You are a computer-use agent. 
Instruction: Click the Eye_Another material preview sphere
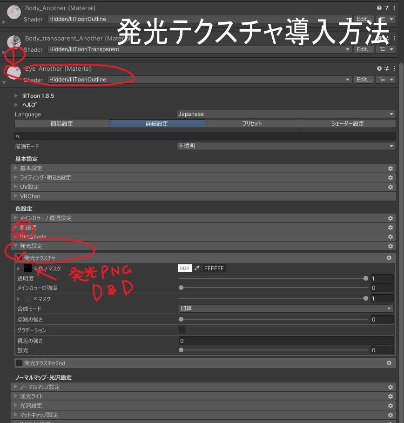[13, 72]
